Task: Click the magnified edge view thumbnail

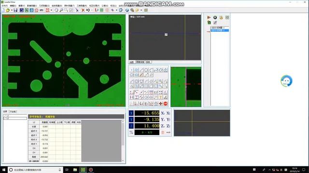Action: click(x=186, y=86)
